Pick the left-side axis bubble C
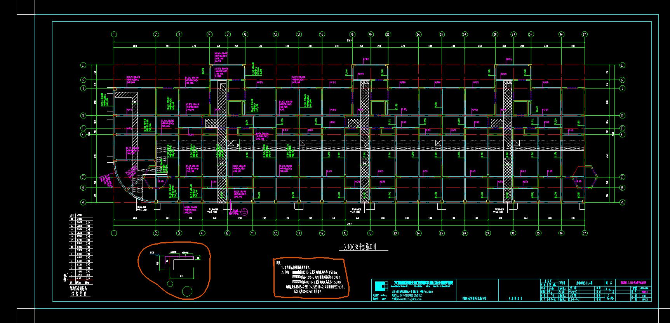The width and height of the screenshot is (670, 323). point(83,177)
